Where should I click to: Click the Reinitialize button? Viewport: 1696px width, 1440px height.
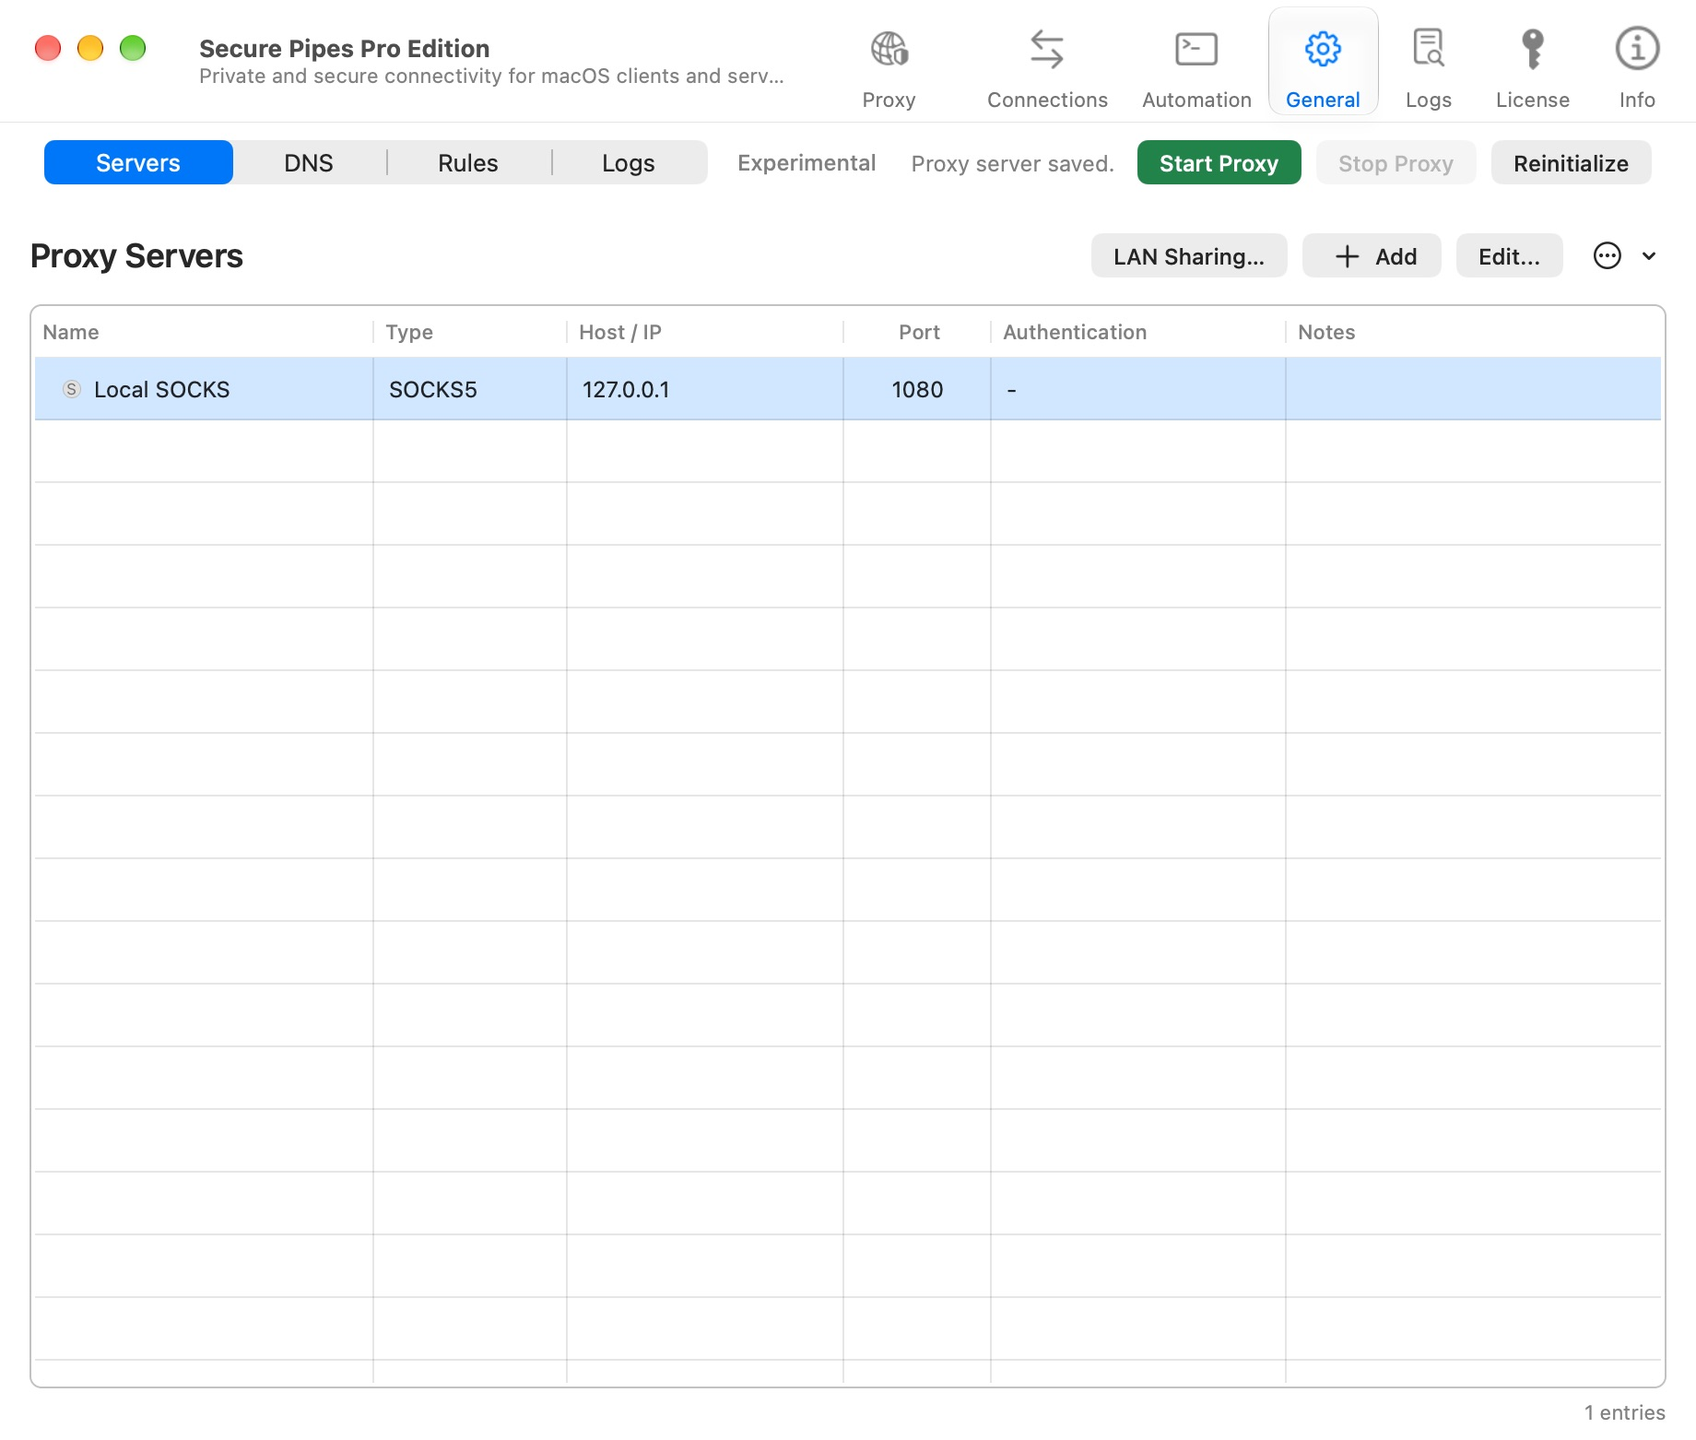pos(1571,163)
